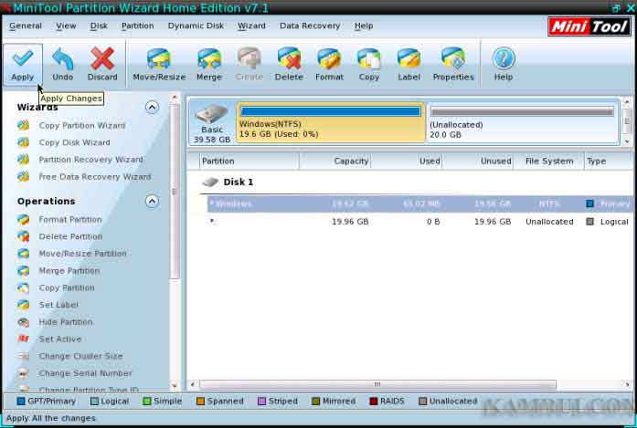The height and width of the screenshot is (428, 637).
Task: Select the Basic 39.58 GB disk icon
Action: tap(212, 123)
